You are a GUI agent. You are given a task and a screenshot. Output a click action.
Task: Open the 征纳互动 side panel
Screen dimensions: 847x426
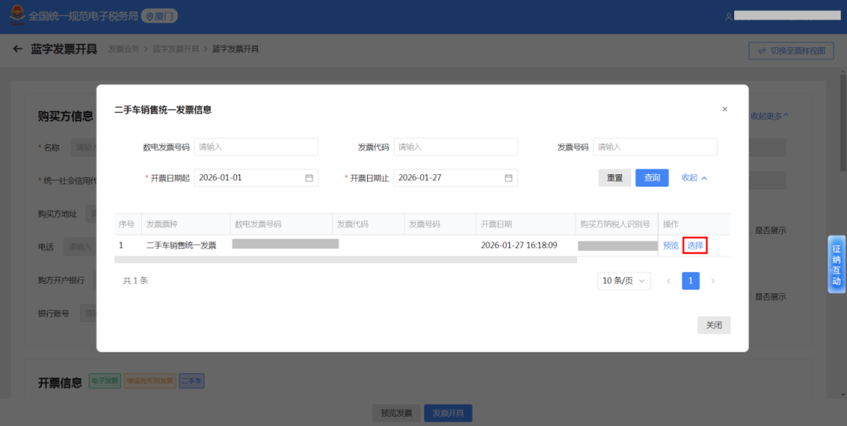pyautogui.click(x=836, y=264)
